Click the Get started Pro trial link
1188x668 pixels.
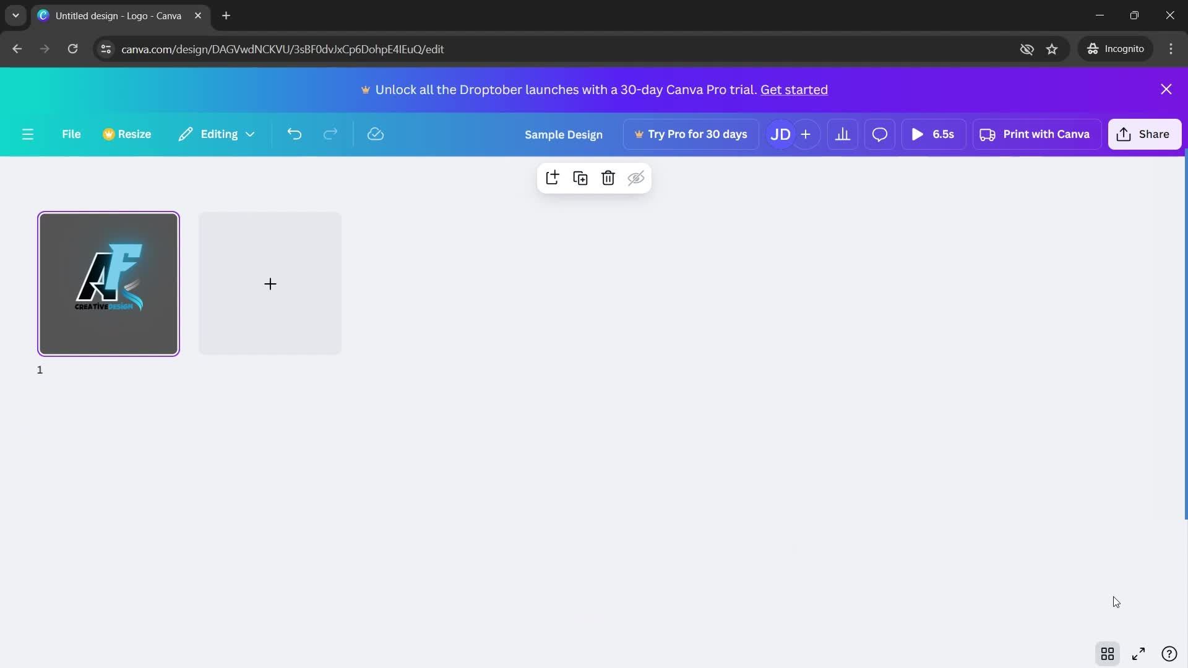pyautogui.click(x=794, y=90)
